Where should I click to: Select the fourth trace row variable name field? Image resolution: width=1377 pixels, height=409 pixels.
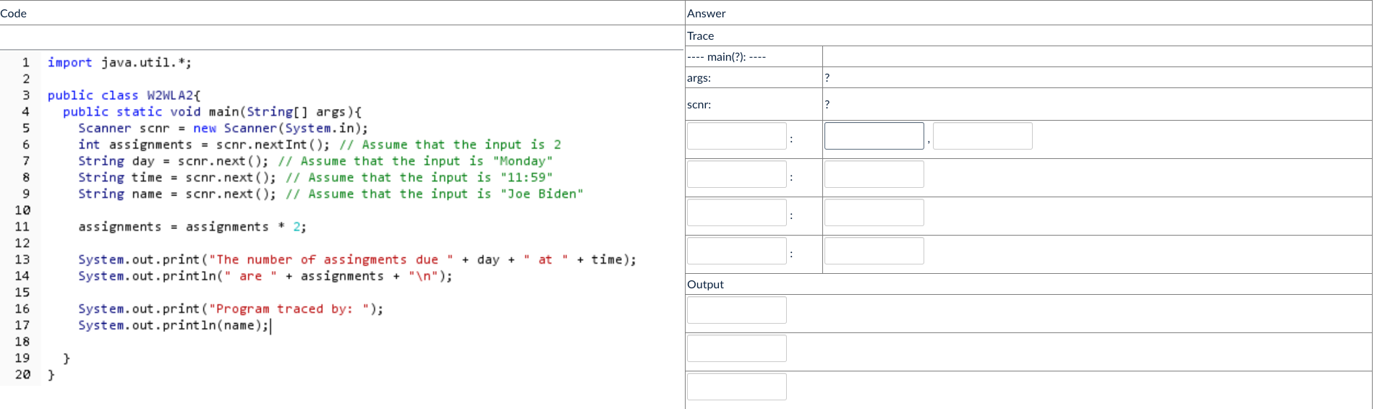(736, 251)
